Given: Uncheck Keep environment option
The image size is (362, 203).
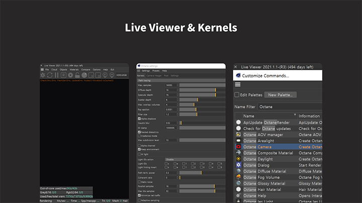Looking at the screenshot, I should click(x=139, y=149).
